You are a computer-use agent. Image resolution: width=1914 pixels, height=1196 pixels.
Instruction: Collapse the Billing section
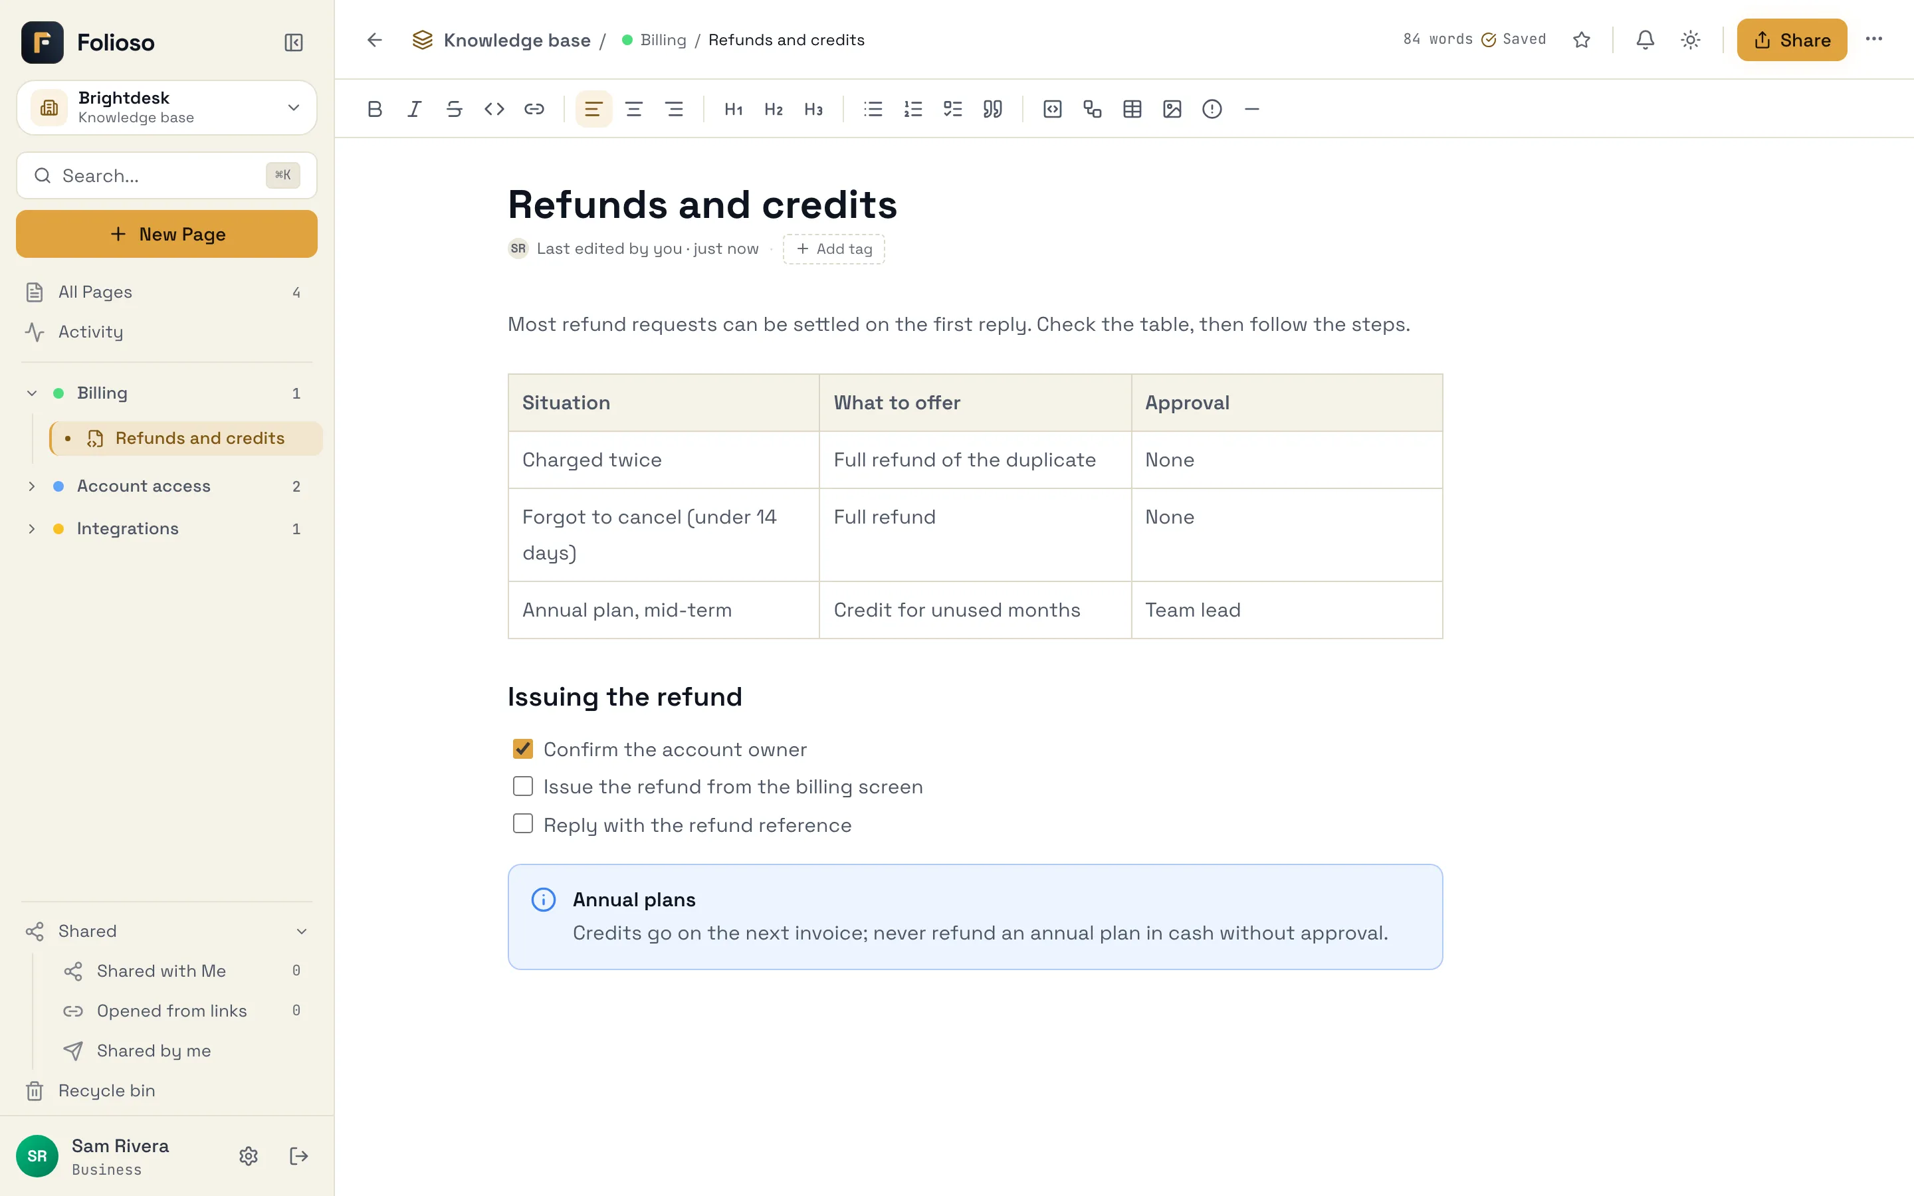[x=32, y=393]
